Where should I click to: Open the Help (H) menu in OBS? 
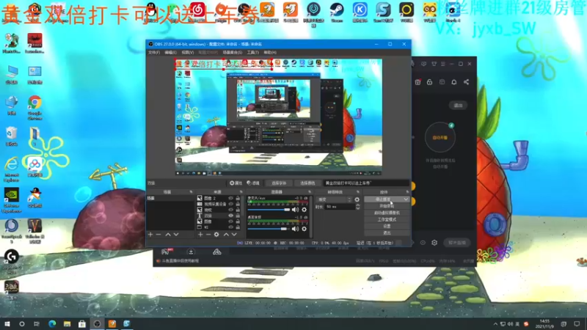(x=270, y=52)
